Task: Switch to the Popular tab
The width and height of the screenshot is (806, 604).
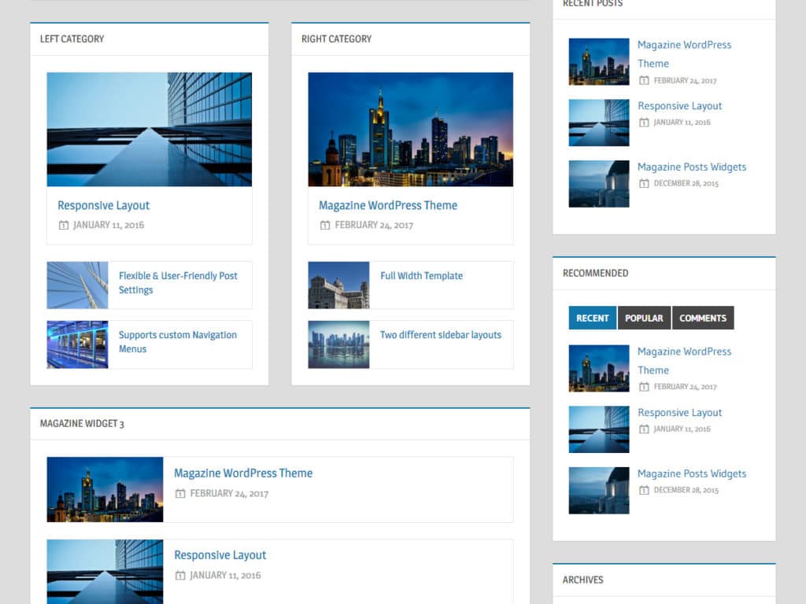Action: [644, 318]
